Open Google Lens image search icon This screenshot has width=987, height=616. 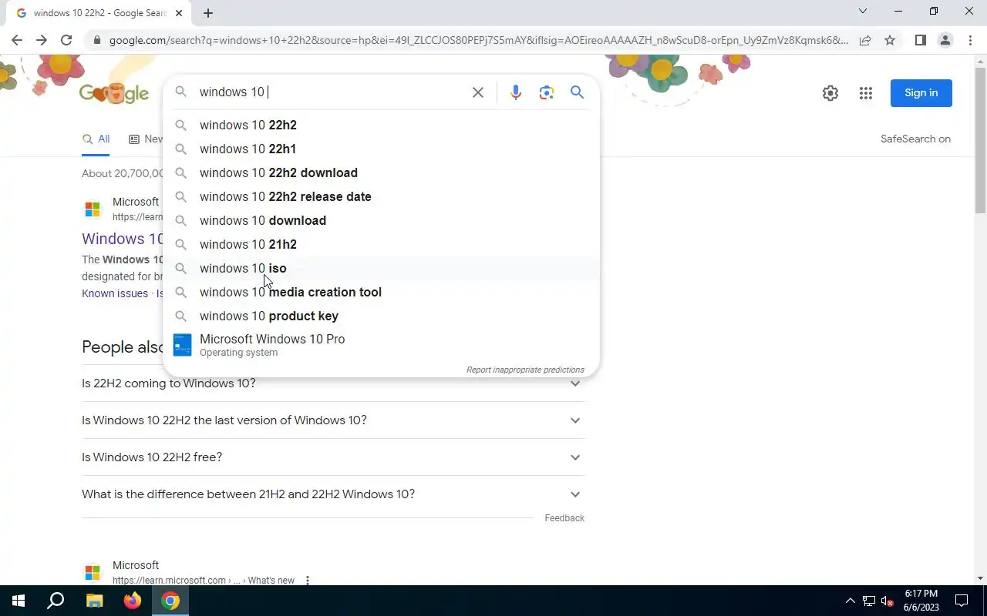click(x=547, y=92)
